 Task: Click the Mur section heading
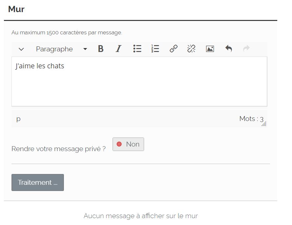[16, 9]
